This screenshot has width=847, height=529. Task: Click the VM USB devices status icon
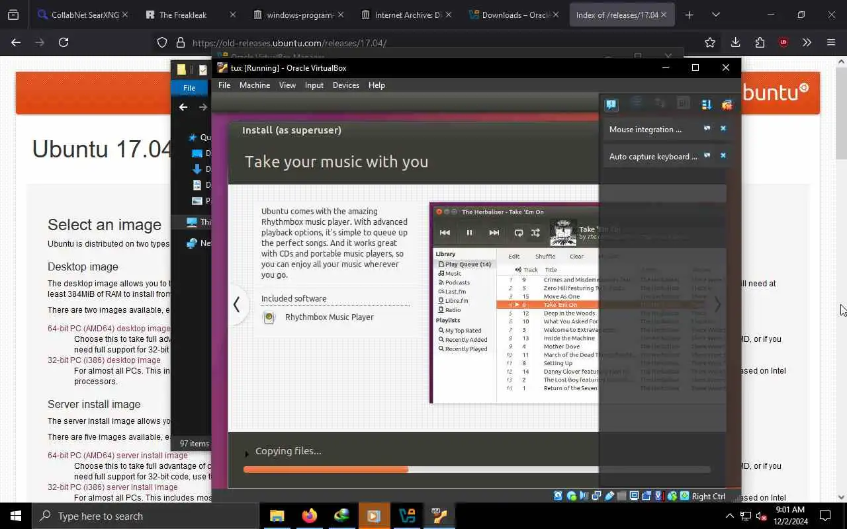(x=609, y=496)
